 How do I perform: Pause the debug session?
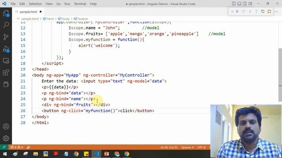click(x=237, y=11)
